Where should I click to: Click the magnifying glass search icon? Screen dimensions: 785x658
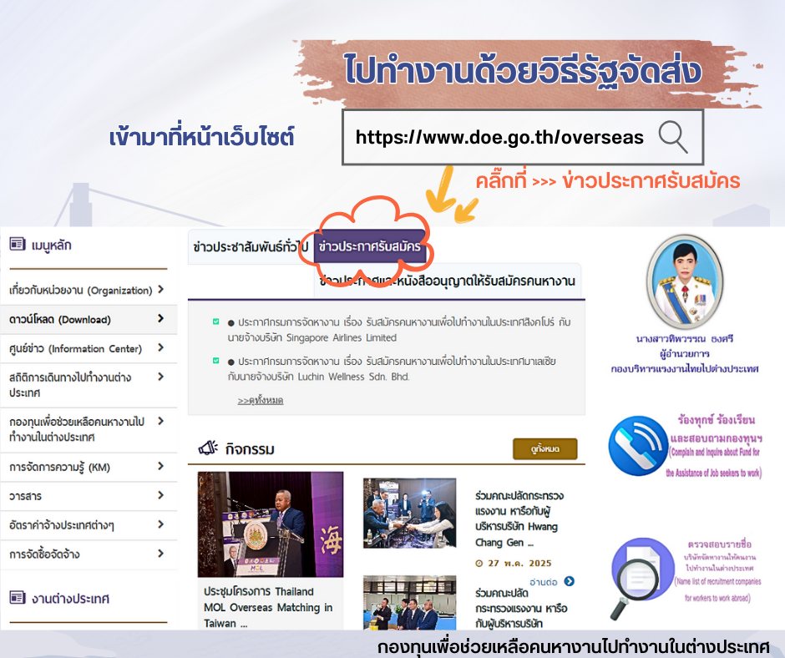[x=672, y=136]
